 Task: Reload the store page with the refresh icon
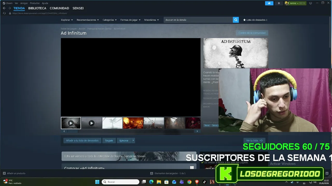4,13
